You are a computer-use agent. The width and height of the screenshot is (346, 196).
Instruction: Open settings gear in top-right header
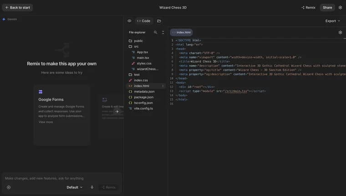(340, 7)
